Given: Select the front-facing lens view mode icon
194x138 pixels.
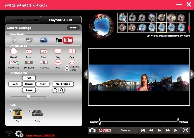Looking at the screenshot, I should (x=14, y=40).
